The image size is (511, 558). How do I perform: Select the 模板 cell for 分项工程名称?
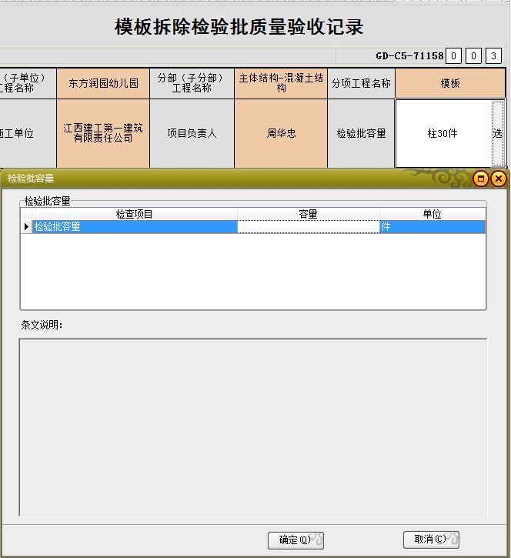point(450,83)
